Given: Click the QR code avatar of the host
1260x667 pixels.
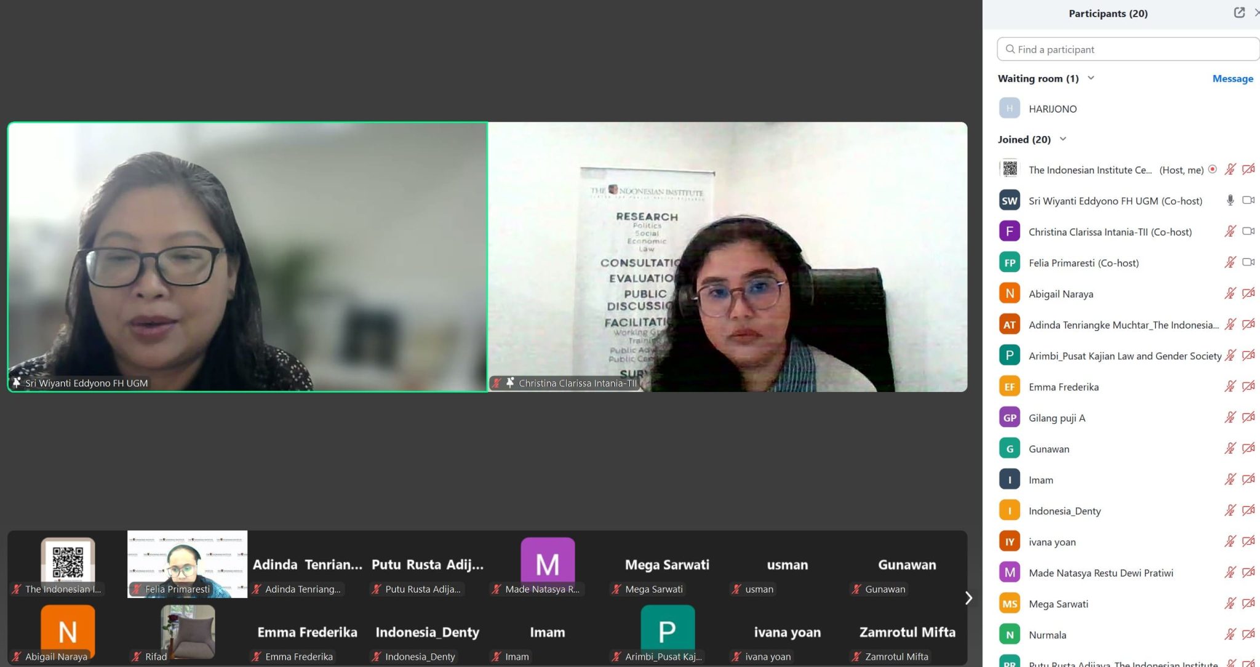Looking at the screenshot, I should pyautogui.click(x=1010, y=169).
